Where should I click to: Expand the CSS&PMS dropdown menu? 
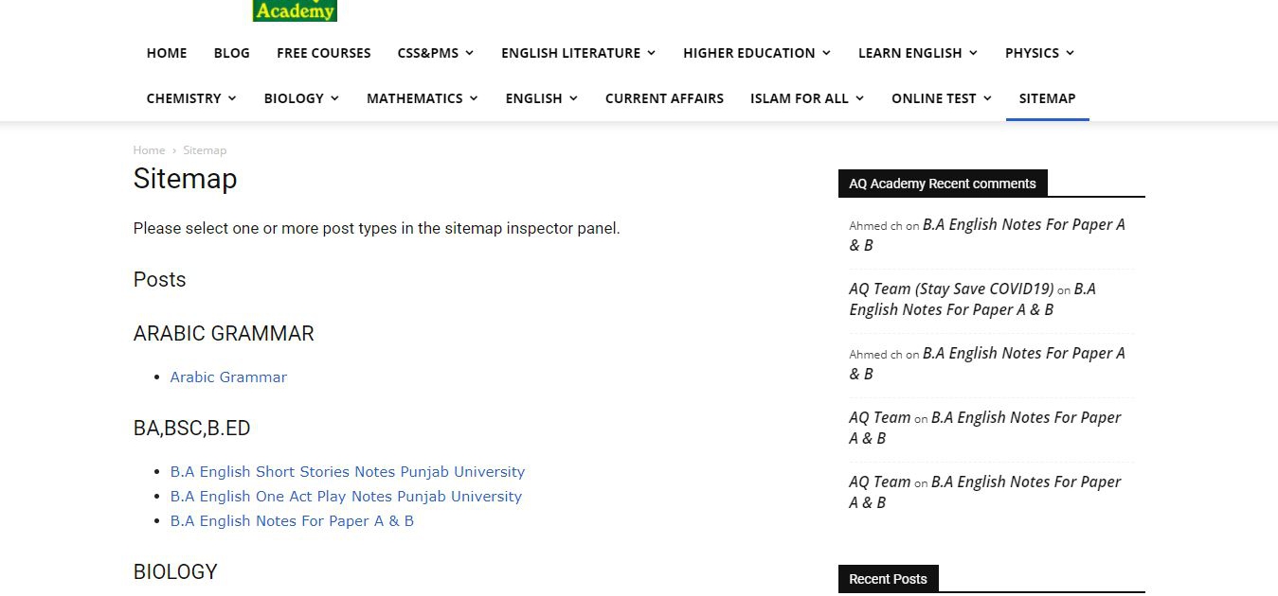(435, 53)
